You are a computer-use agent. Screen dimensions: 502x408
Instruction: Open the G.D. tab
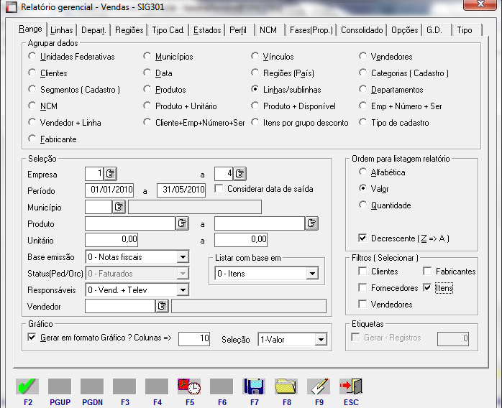[x=437, y=30]
